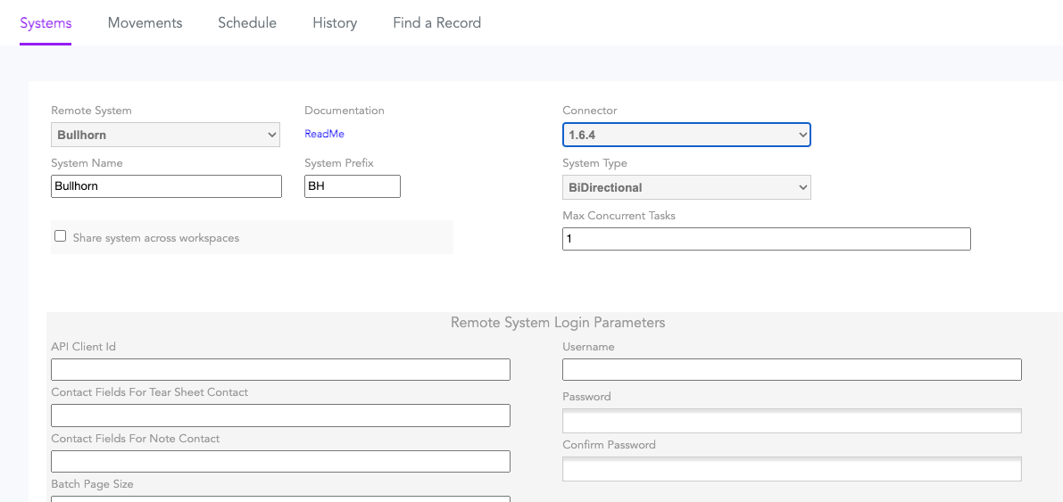Open the System Type dropdown BiDirectional
Viewport: 1063px width, 502px height.
tap(686, 187)
